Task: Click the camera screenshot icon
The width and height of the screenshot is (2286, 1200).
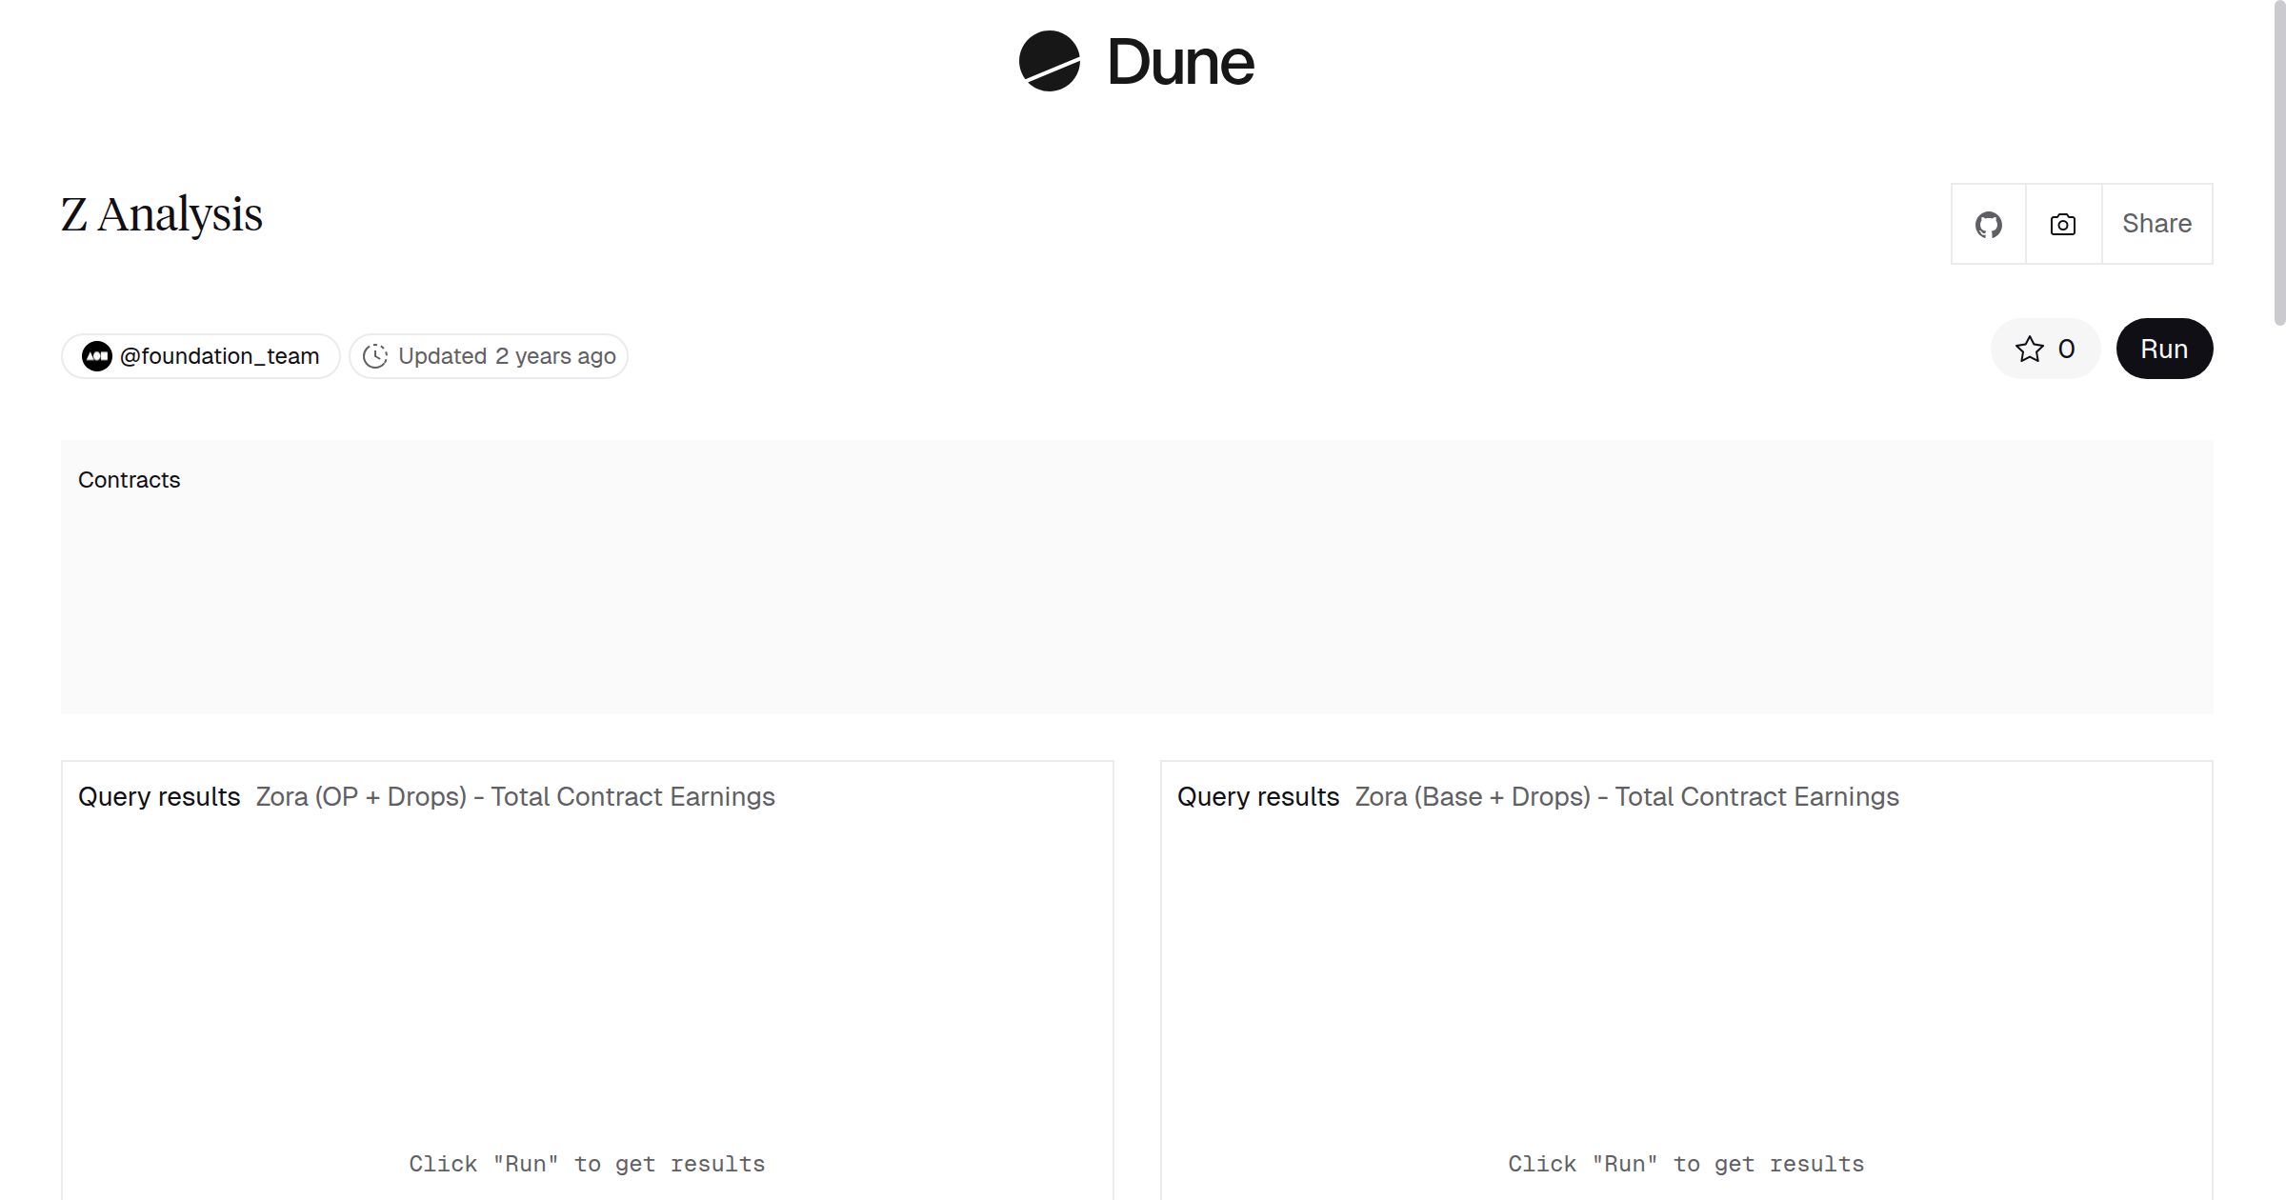Action: coord(2062,225)
